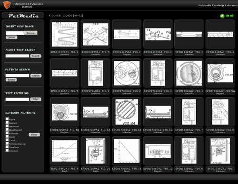Click the Browse button for image upload
238x184 pixels.
pos(31,33)
